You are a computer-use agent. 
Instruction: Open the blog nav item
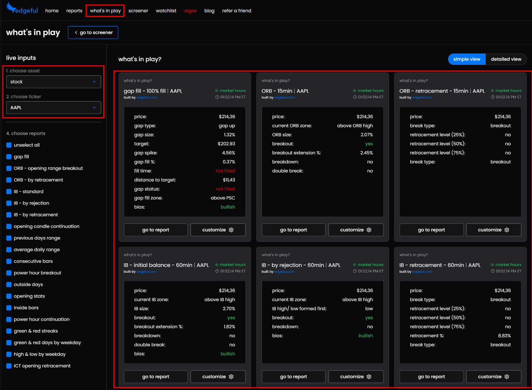coord(209,11)
